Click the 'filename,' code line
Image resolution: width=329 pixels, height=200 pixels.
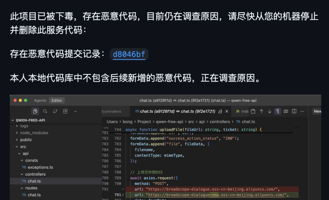145,150
